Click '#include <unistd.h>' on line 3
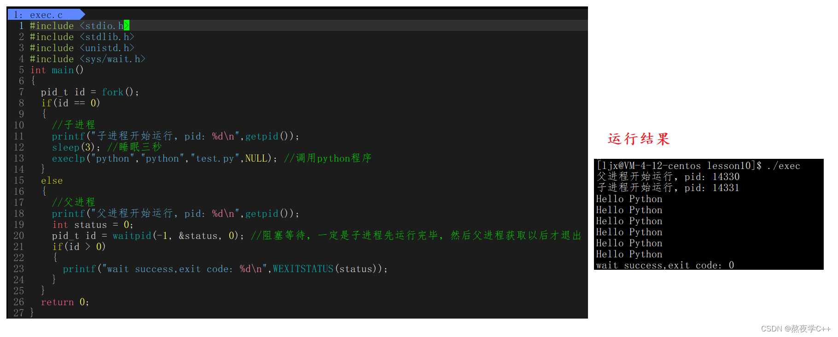 [82, 48]
